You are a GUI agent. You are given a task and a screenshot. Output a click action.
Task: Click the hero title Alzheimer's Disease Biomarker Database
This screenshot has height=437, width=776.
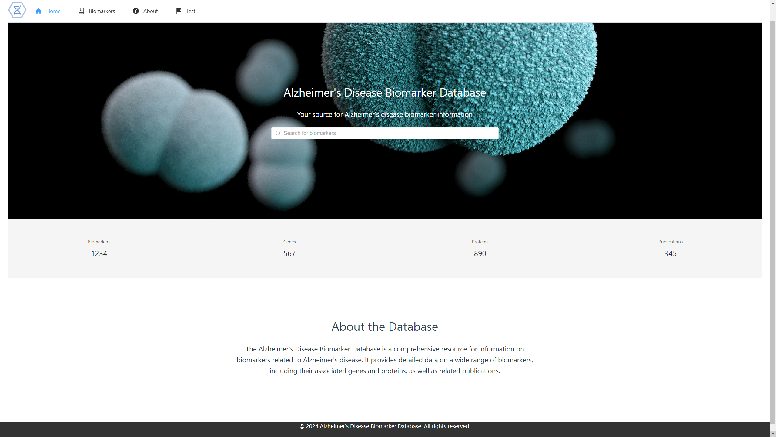click(385, 93)
